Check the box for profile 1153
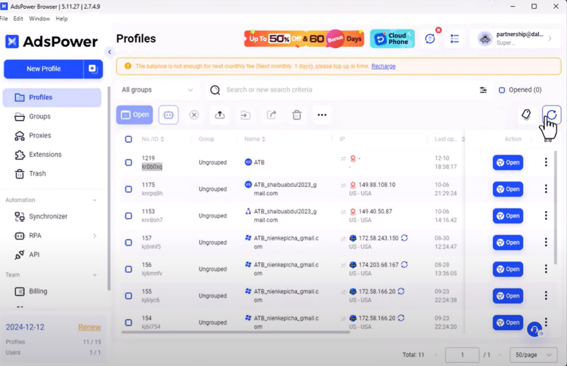Image resolution: width=567 pixels, height=366 pixels. coord(128,216)
